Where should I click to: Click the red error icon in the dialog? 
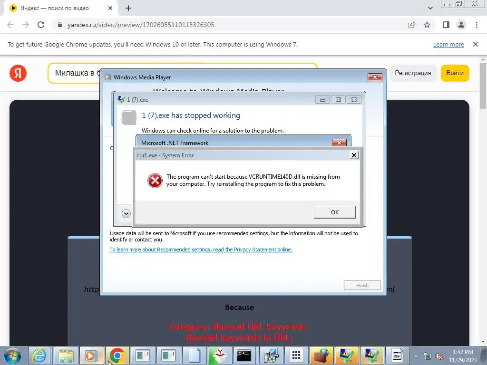click(155, 181)
